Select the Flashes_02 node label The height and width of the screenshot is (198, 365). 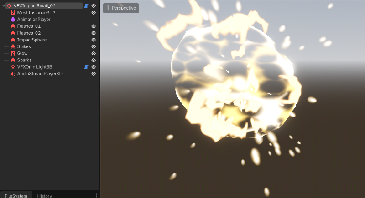pos(29,33)
